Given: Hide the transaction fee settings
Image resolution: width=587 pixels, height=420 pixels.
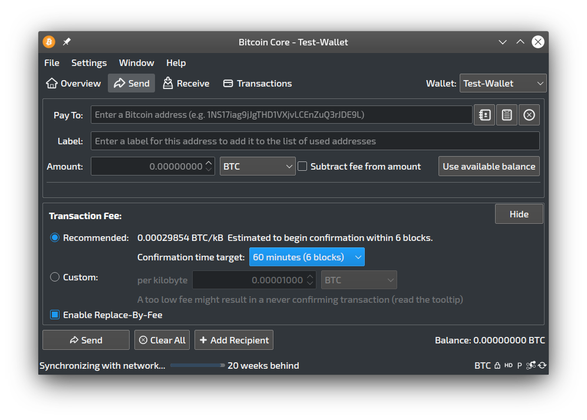Looking at the screenshot, I should click(519, 214).
